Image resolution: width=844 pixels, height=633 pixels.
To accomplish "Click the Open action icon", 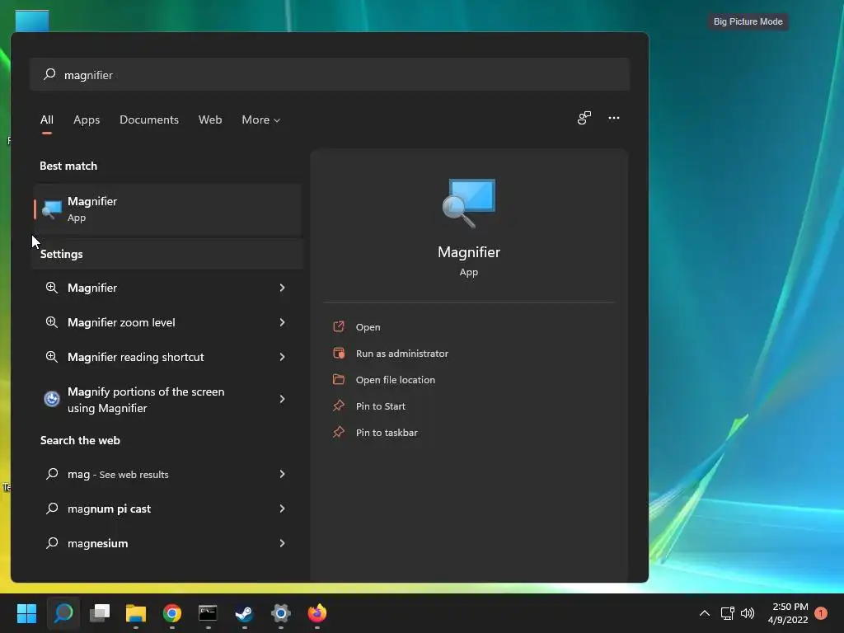I will click(x=339, y=326).
